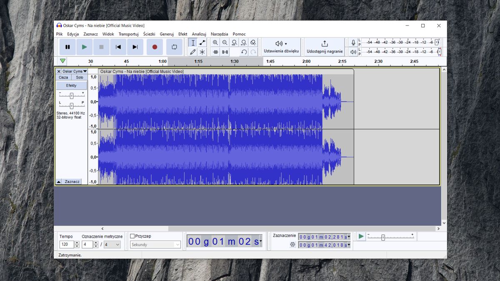Click the Undo arrow icon
Image resolution: width=500 pixels, height=281 pixels.
click(x=244, y=52)
